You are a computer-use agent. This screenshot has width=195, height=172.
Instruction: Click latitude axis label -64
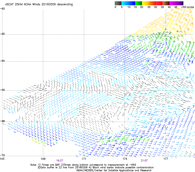pyautogui.click(x=2, y=61)
